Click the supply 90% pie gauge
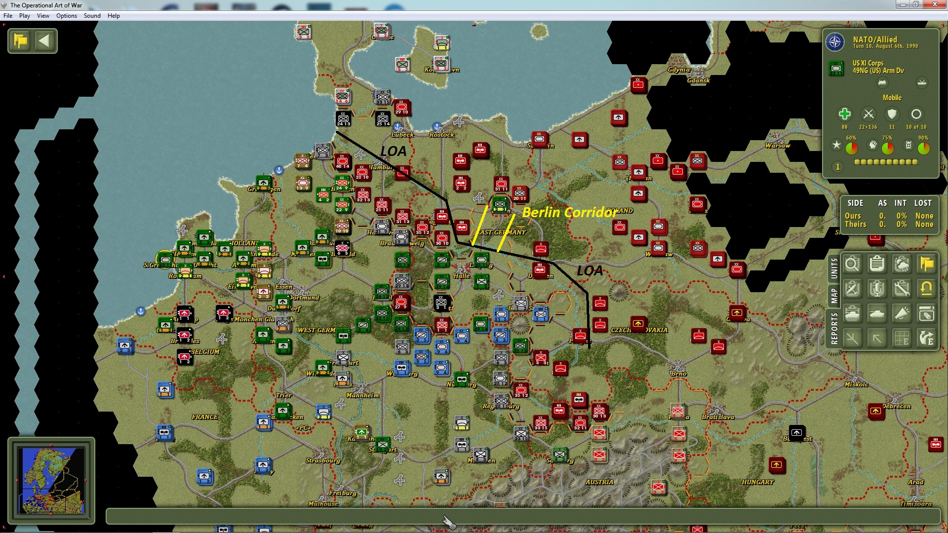Image resolution: width=948 pixels, height=533 pixels. (x=924, y=148)
